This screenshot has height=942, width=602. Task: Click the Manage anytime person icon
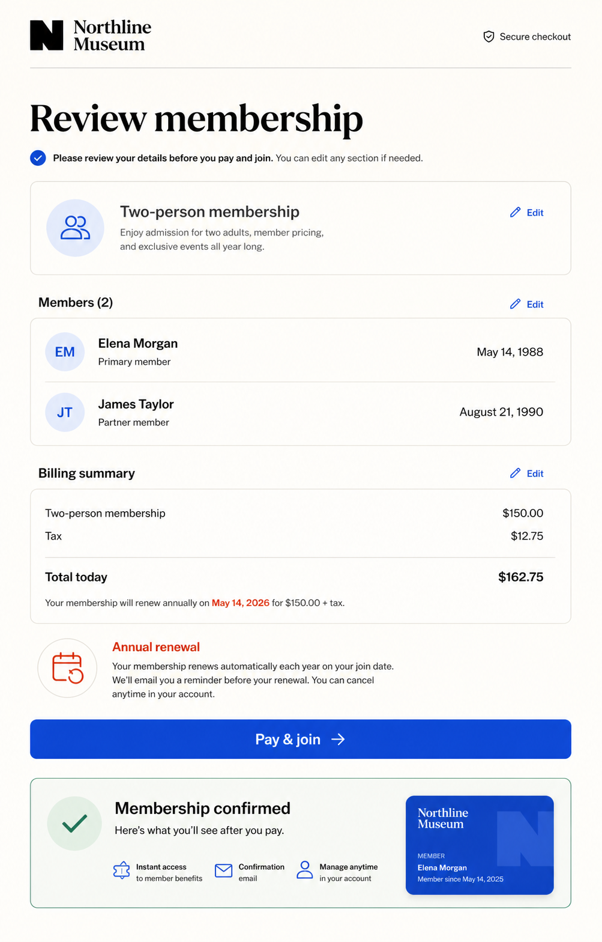305,870
